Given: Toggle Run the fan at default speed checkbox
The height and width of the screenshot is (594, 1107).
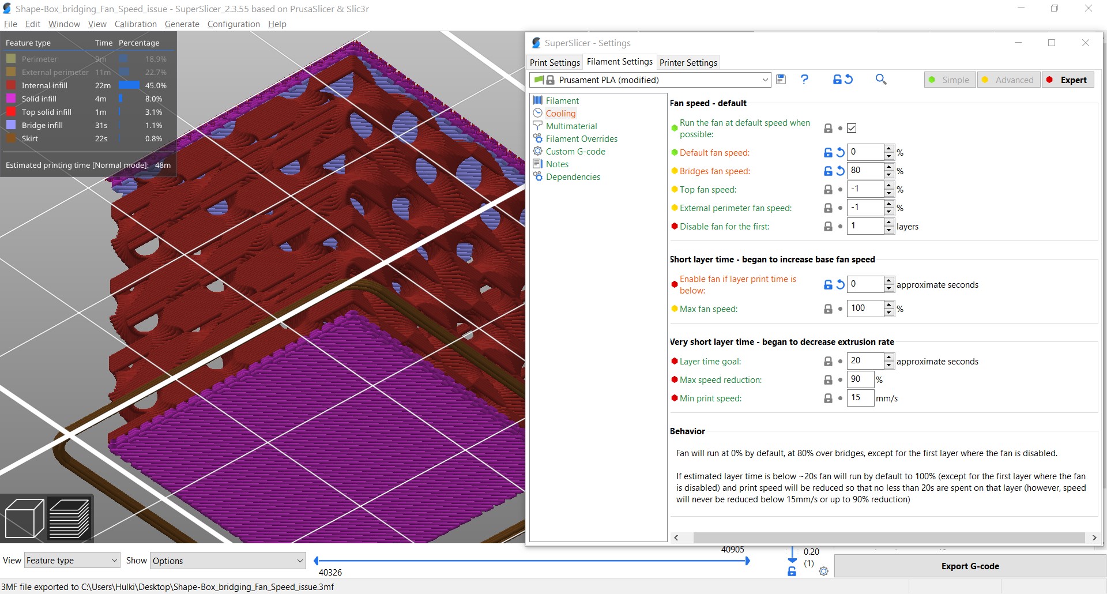Looking at the screenshot, I should pyautogui.click(x=852, y=128).
